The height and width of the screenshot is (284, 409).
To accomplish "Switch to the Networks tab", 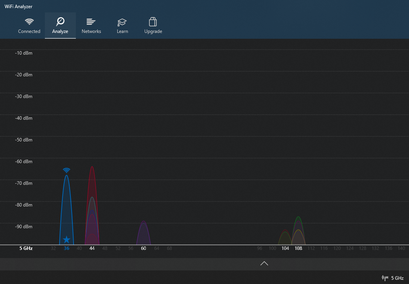I will coord(91,26).
